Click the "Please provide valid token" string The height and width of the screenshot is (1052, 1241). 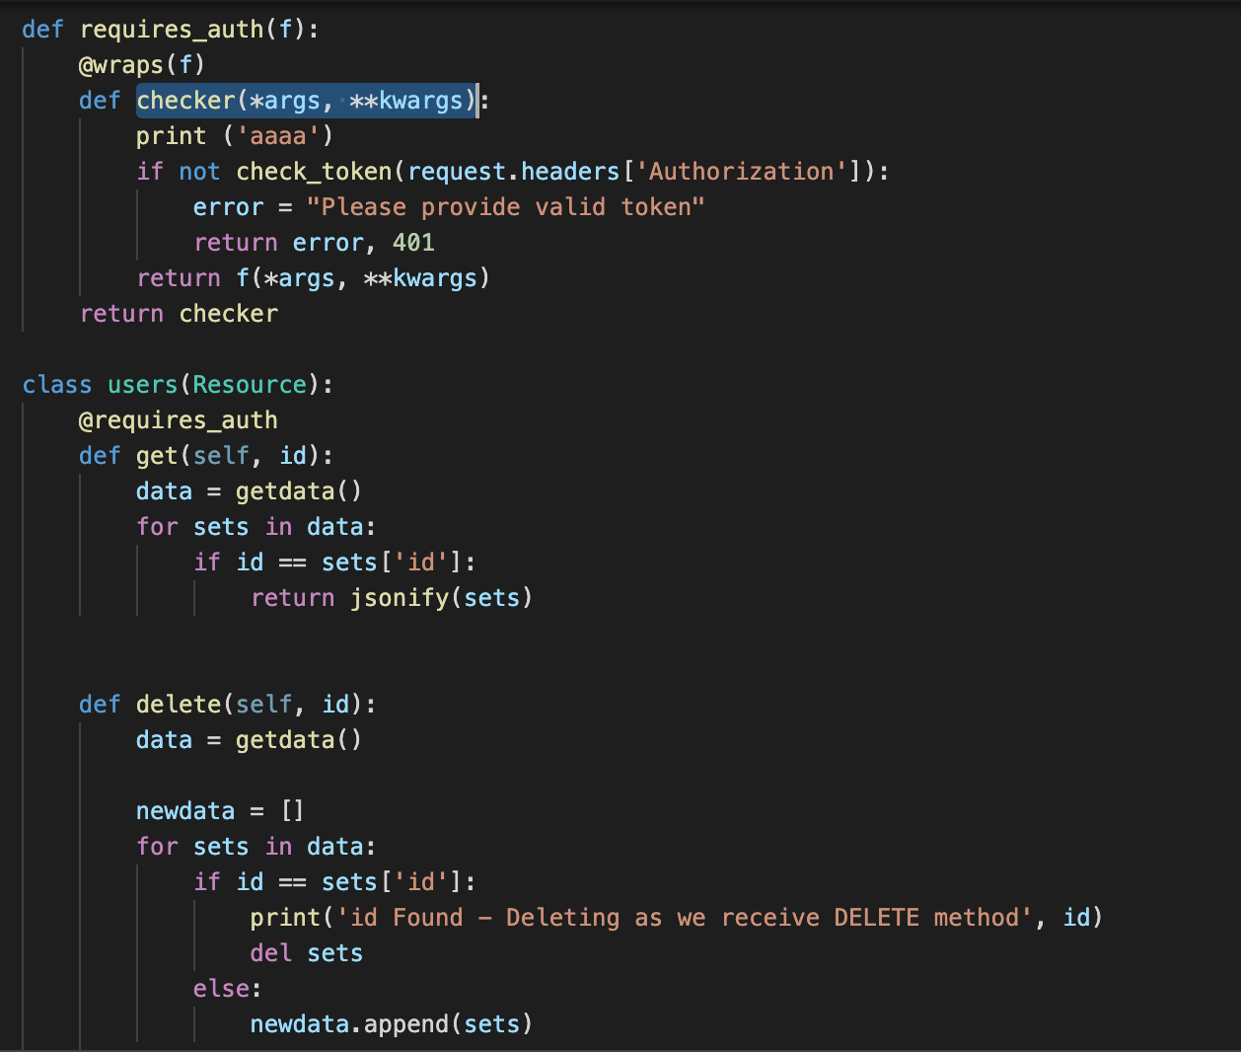[505, 207]
